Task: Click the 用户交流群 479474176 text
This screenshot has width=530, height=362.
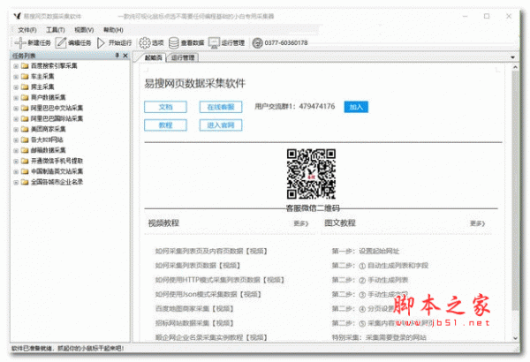Action: (294, 107)
